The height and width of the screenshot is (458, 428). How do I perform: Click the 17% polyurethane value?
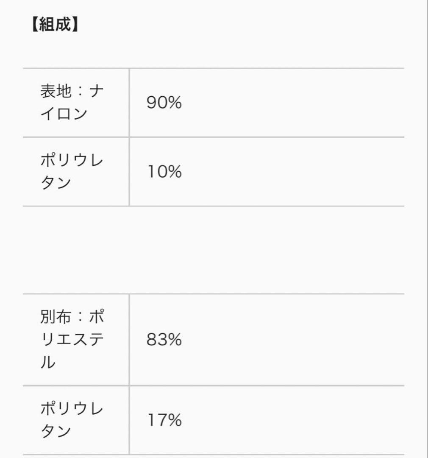[x=164, y=420]
